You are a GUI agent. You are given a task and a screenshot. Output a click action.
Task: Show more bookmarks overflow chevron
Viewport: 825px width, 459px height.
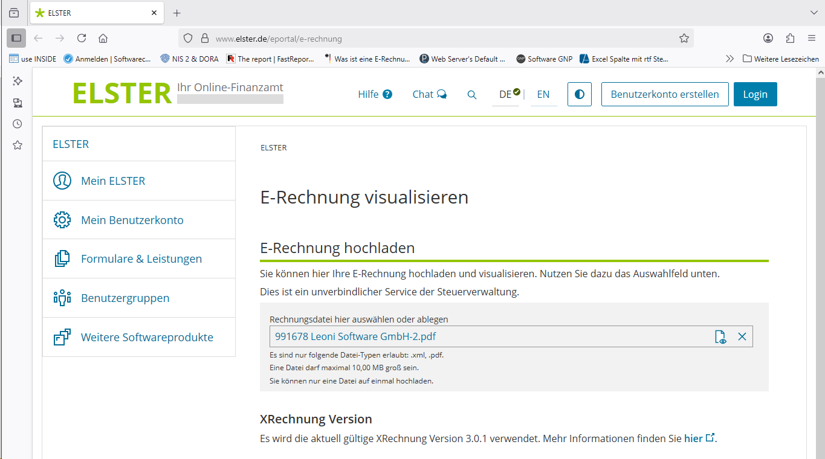pyautogui.click(x=730, y=59)
